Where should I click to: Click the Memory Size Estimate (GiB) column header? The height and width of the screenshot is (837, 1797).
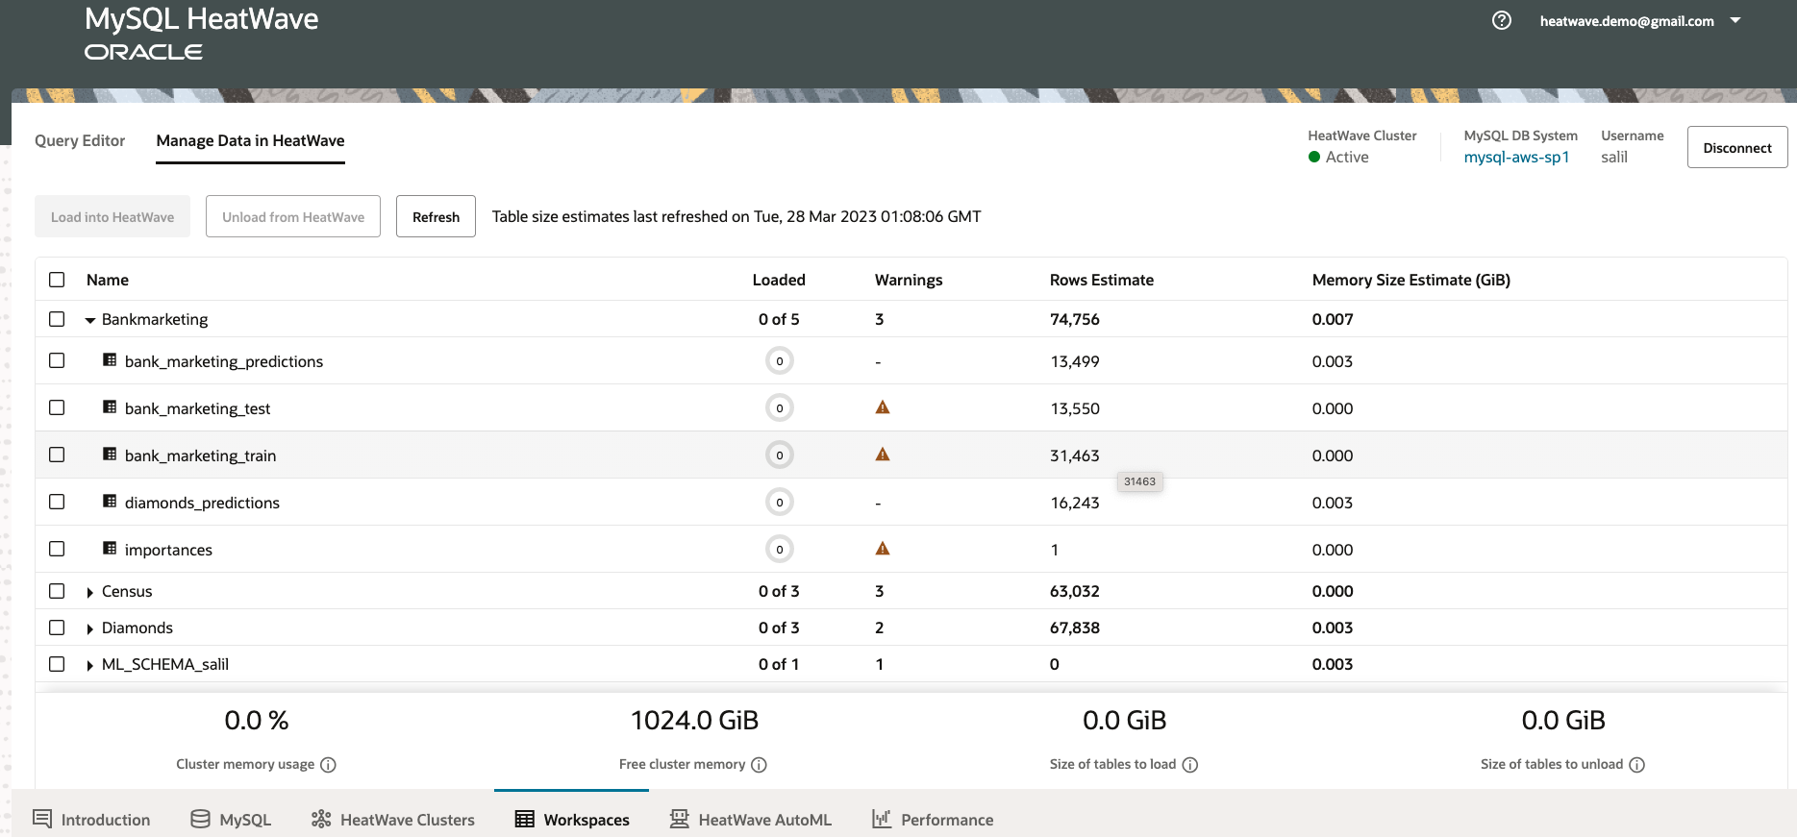(1411, 280)
